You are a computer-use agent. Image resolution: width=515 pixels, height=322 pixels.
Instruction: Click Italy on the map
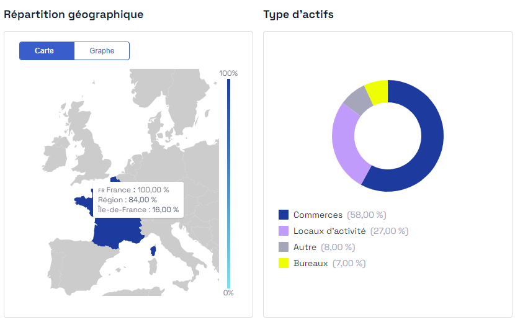click(x=184, y=249)
